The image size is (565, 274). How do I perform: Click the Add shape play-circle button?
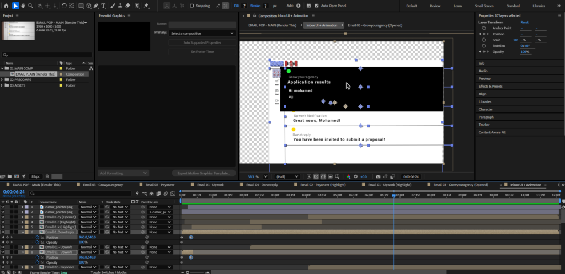point(299,6)
